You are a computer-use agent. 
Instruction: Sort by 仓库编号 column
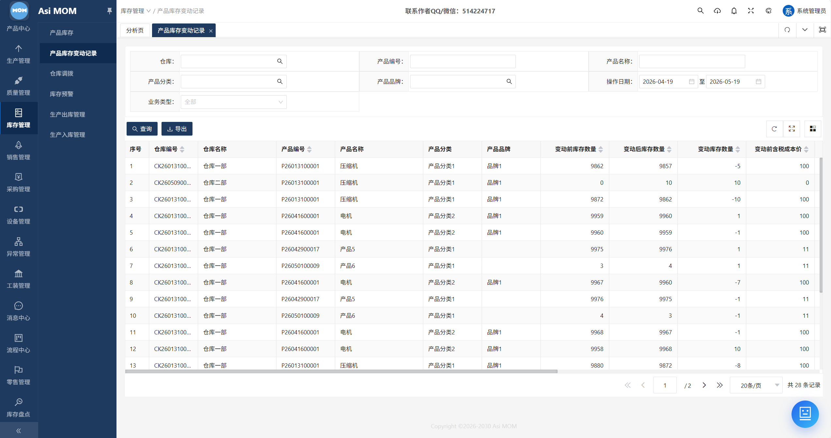[x=182, y=149]
